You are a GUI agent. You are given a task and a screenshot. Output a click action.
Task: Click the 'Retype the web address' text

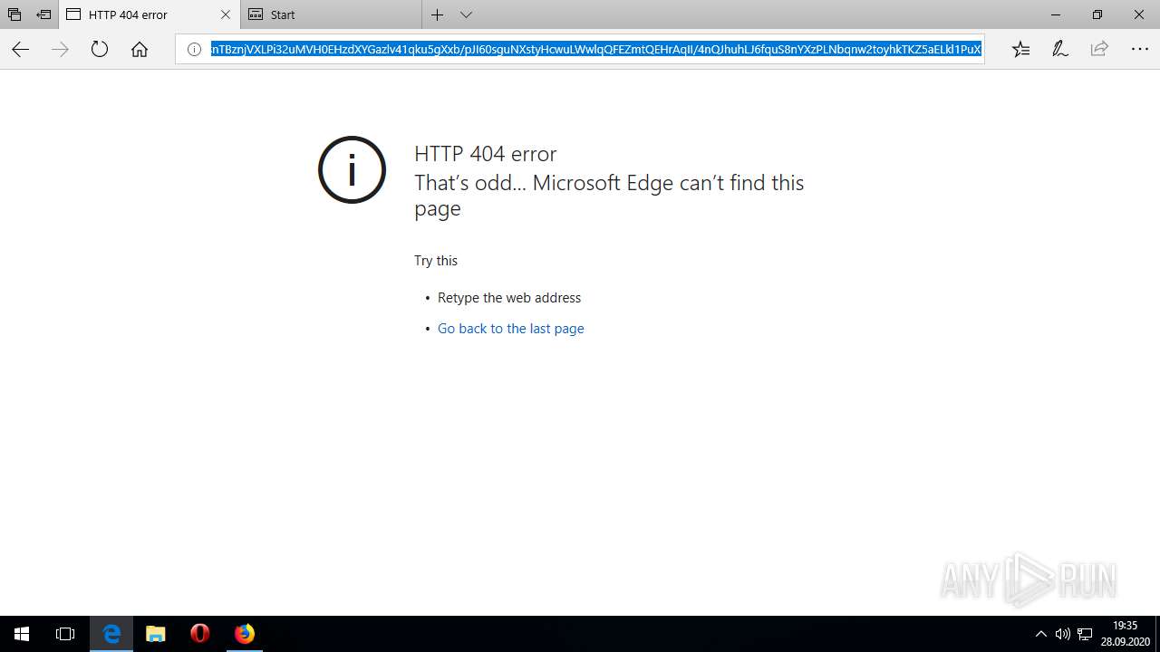509,298
